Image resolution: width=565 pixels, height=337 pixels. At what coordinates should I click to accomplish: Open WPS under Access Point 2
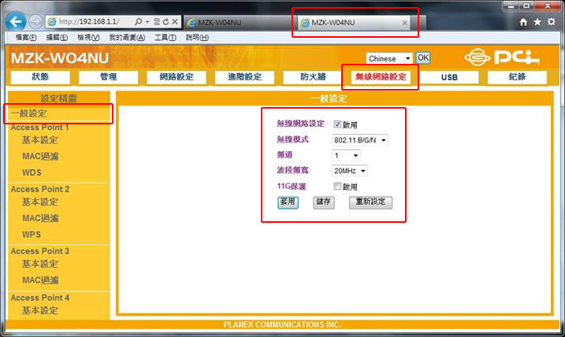32,235
